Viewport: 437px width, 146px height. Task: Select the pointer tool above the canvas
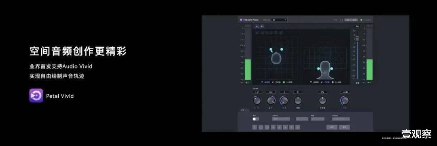pyautogui.click(x=257, y=26)
